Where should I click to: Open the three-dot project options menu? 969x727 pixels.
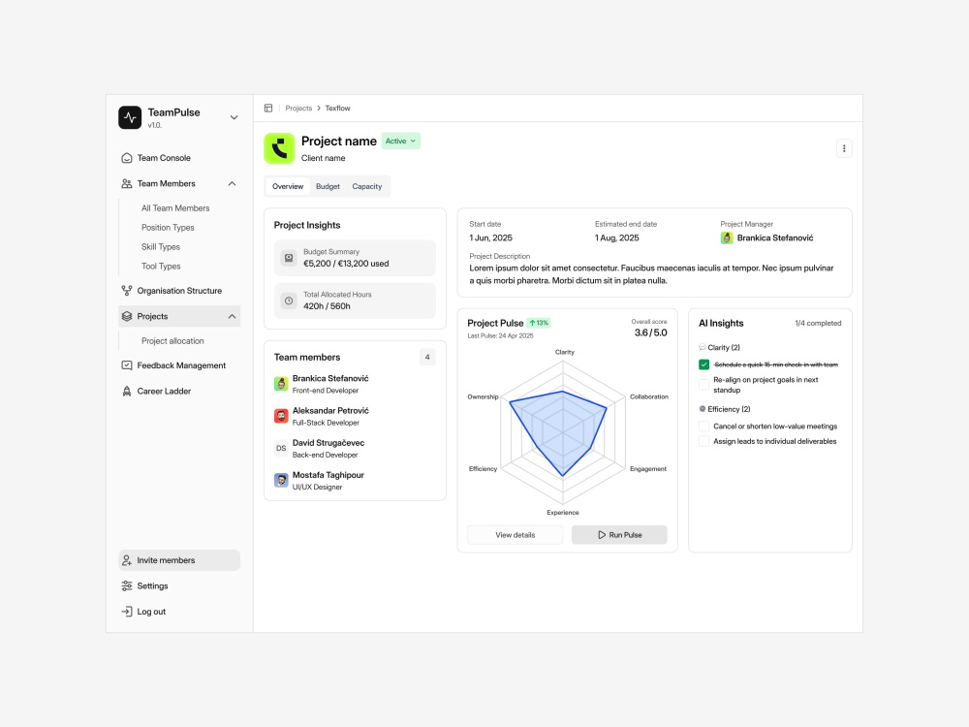point(844,148)
